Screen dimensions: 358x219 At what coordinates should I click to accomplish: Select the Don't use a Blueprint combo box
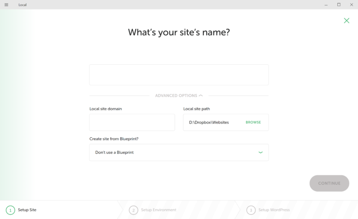tap(179, 152)
